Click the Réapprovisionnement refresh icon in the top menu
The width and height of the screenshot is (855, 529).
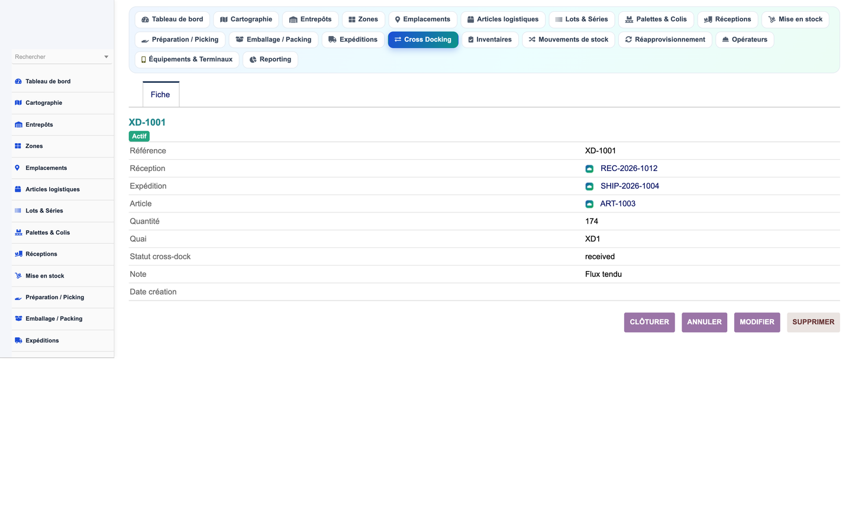pos(629,40)
